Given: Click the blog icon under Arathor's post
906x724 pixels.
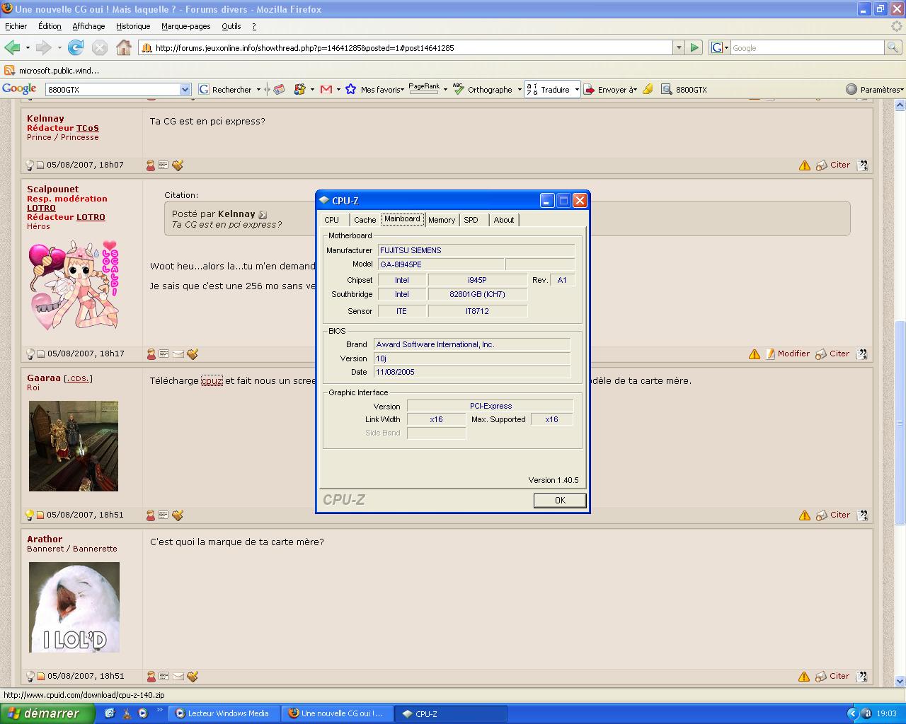Looking at the screenshot, I should [x=164, y=676].
